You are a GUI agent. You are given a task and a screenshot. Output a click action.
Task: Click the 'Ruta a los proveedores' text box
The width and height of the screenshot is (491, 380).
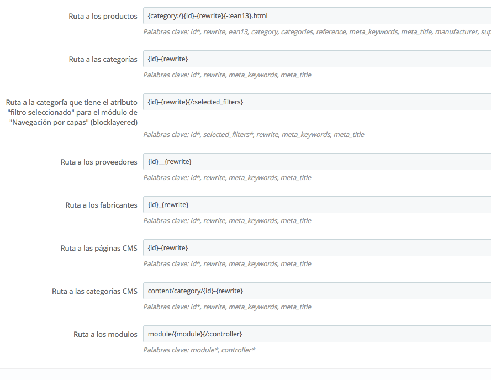point(317,162)
